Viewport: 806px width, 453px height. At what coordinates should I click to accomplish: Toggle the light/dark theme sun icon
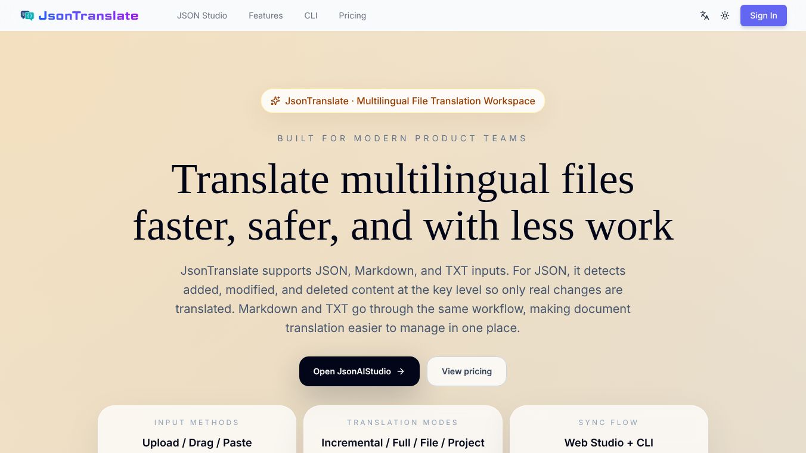coord(725,15)
